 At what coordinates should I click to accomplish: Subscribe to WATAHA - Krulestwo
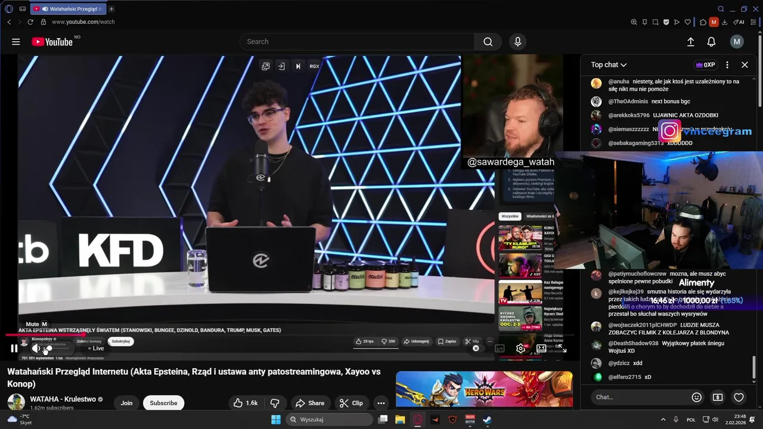click(163, 403)
